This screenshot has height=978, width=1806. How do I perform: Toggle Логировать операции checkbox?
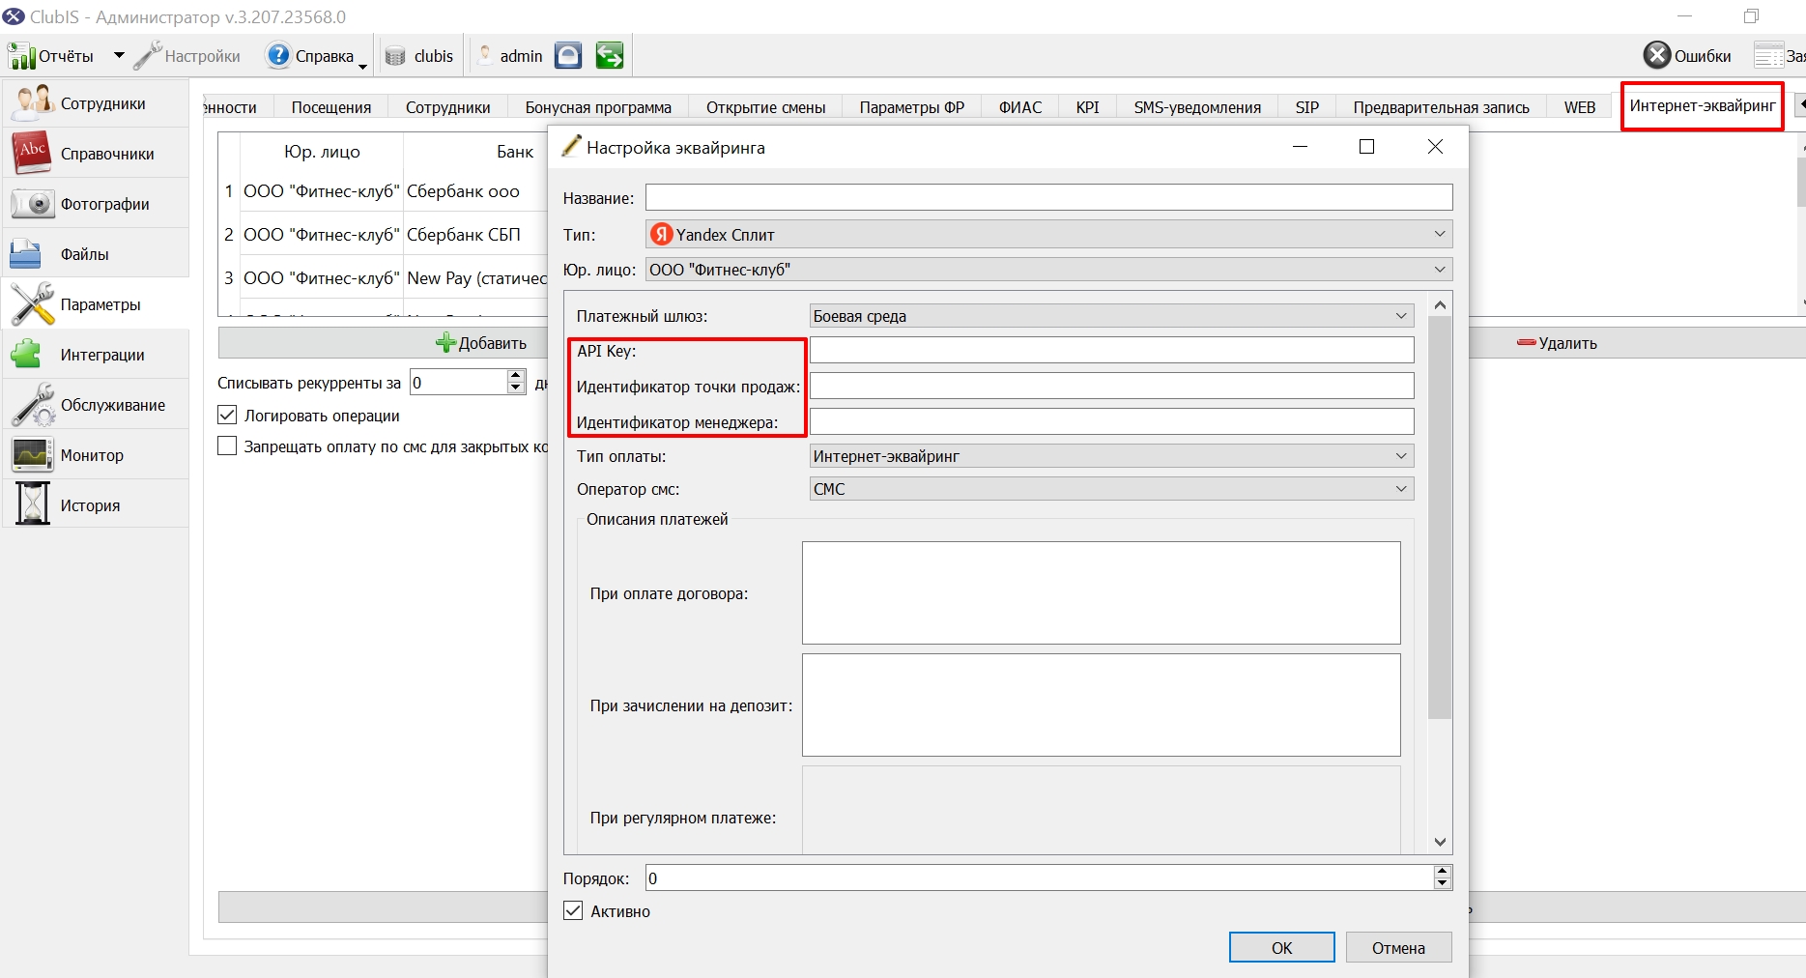coord(227,416)
